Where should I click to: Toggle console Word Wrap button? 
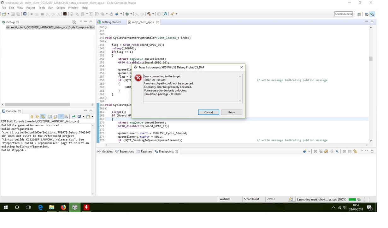tap(61, 117)
